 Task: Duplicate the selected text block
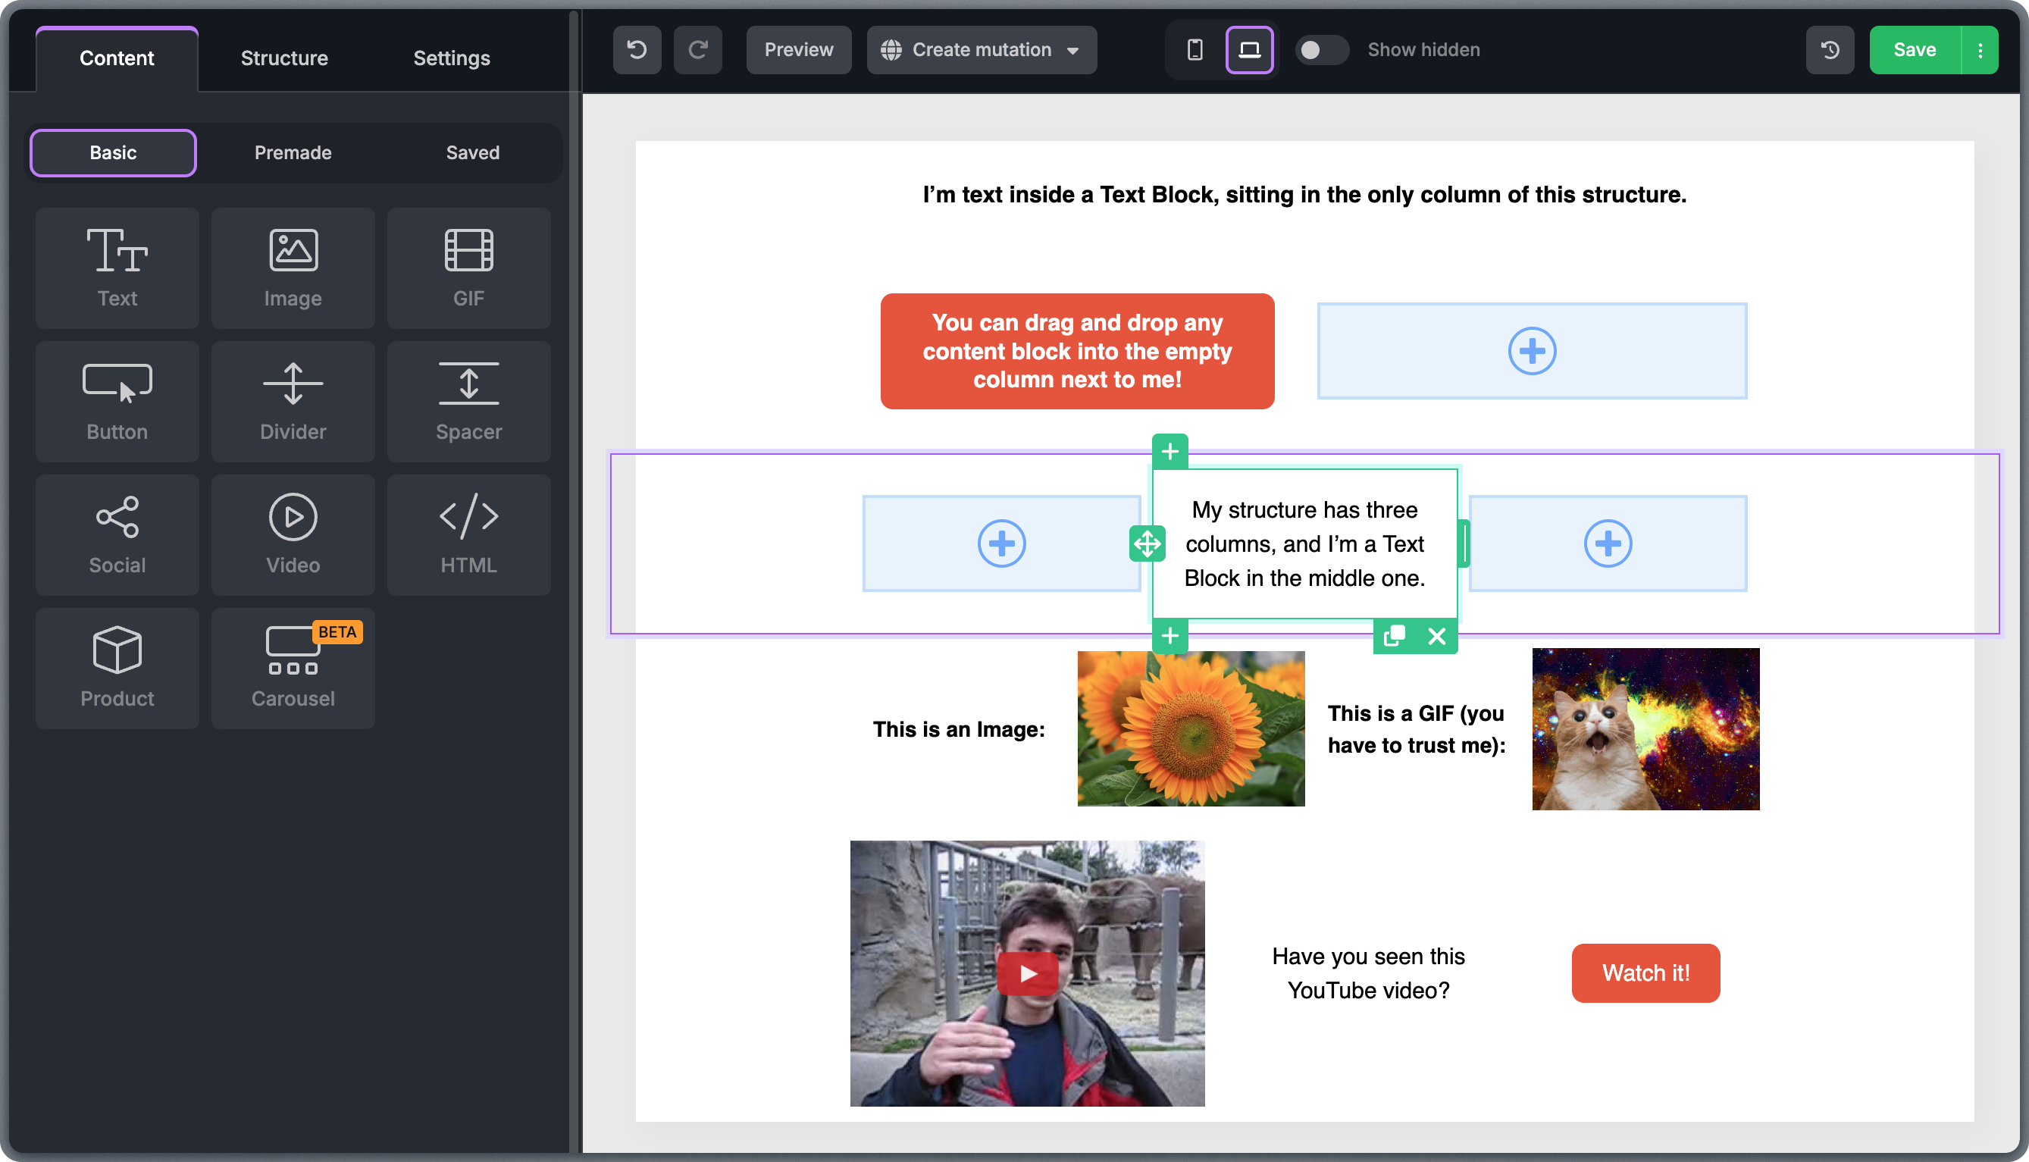(1393, 637)
